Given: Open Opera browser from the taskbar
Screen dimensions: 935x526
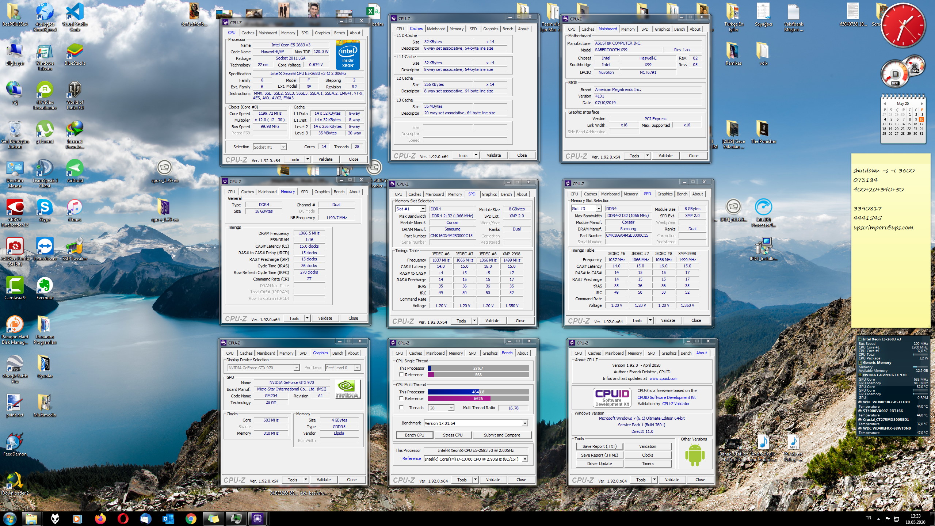Looking at the screenshot, I should click(x=123, y=518).
